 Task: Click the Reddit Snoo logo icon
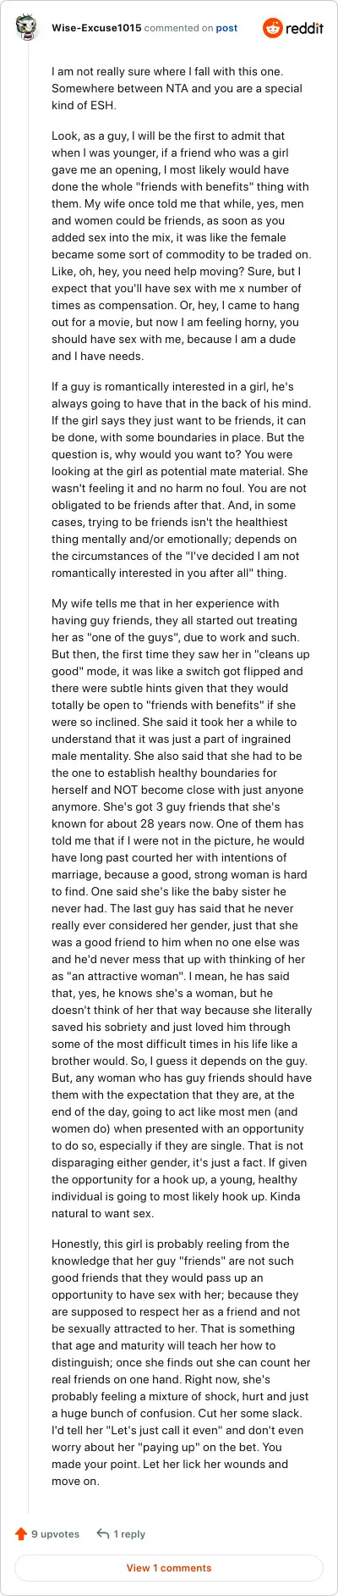(272, 28)
